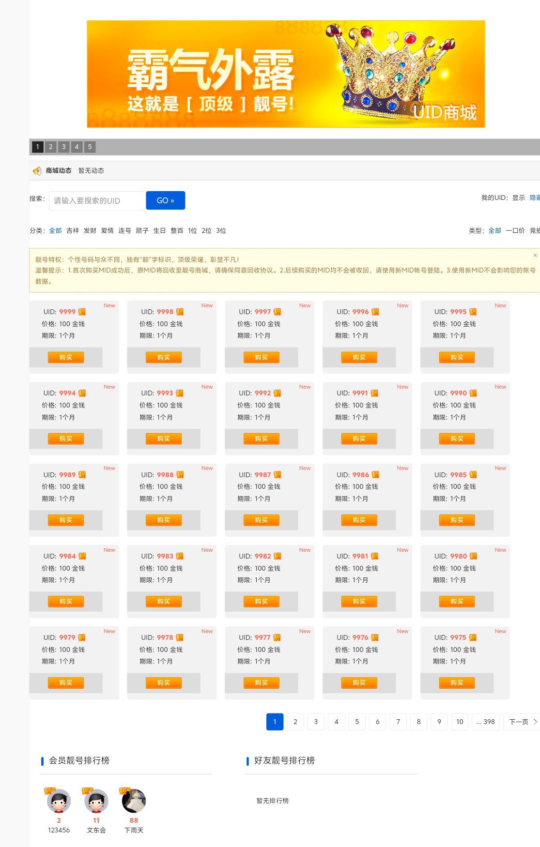The image size is (540, 847).
Task: Buy UID 9979 with the 购买 button
Action: [x=66, y=682]
